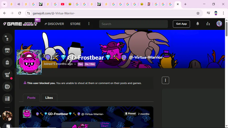Switch to the YouTube tab

[63, 4]
